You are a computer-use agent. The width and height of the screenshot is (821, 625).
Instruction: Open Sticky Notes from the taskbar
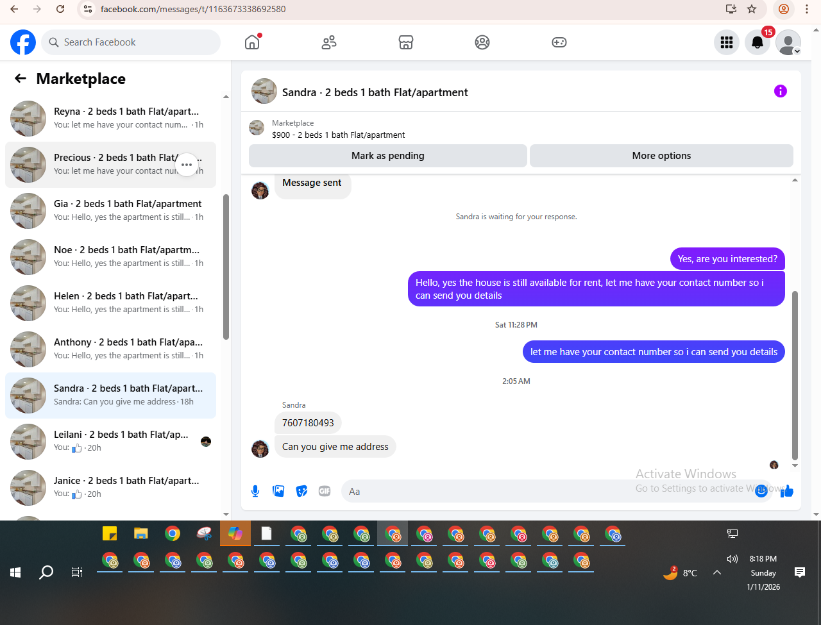(110, 533)
